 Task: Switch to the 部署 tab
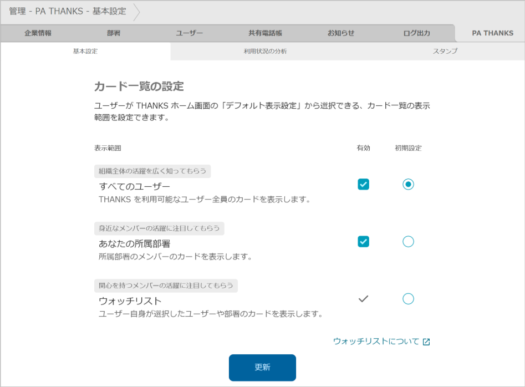pos(114,33)
